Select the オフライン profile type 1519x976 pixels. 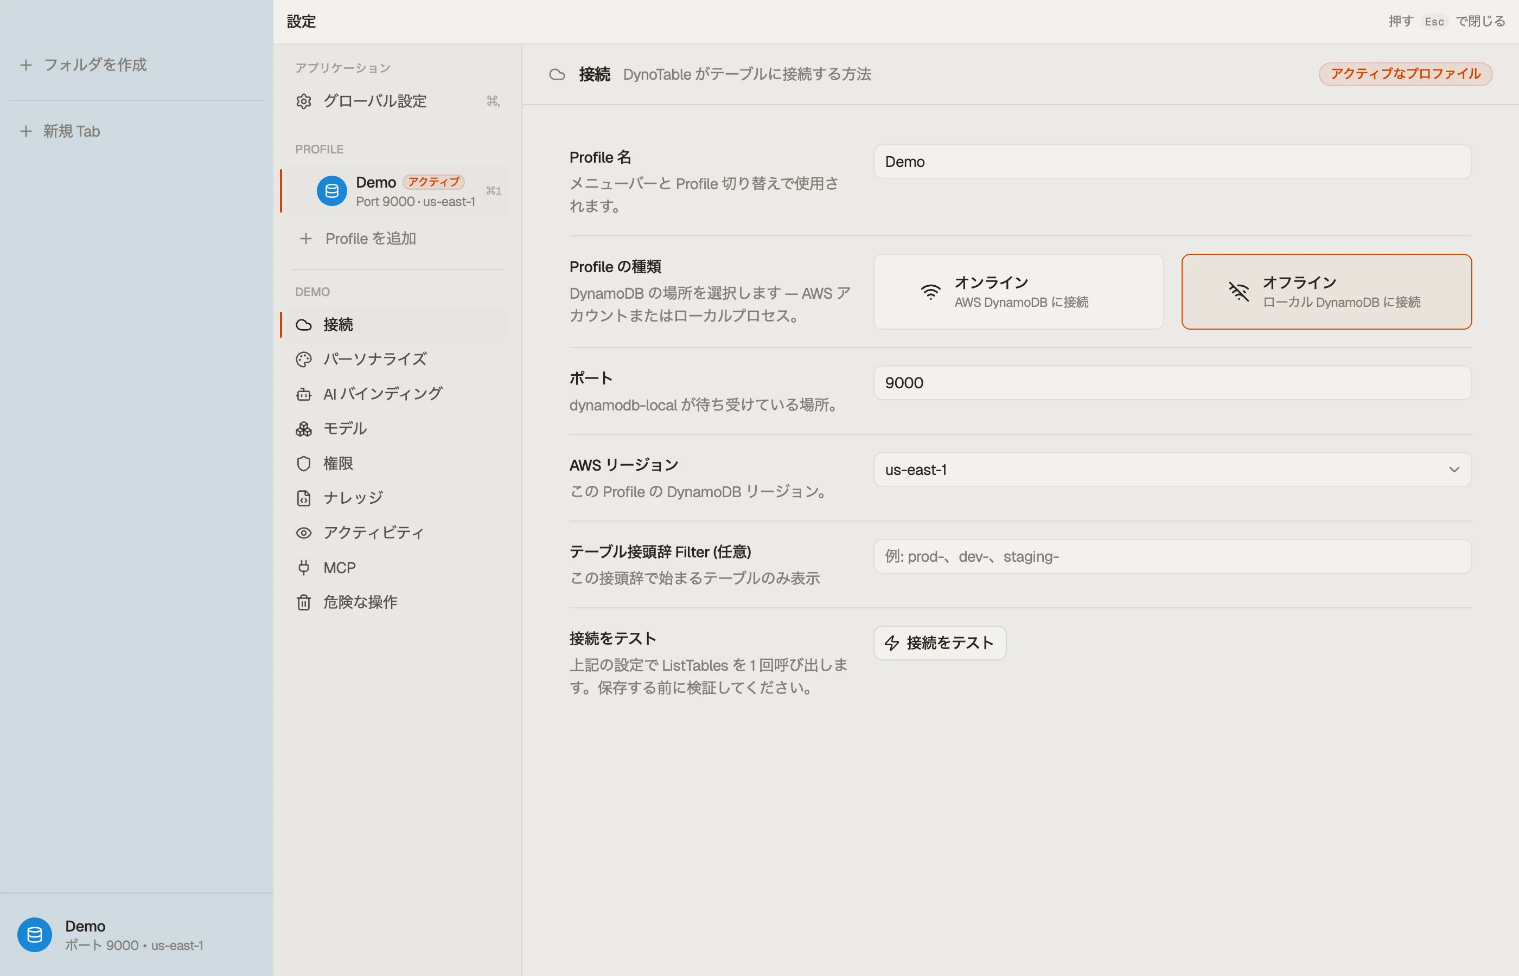click(1326, 292)
